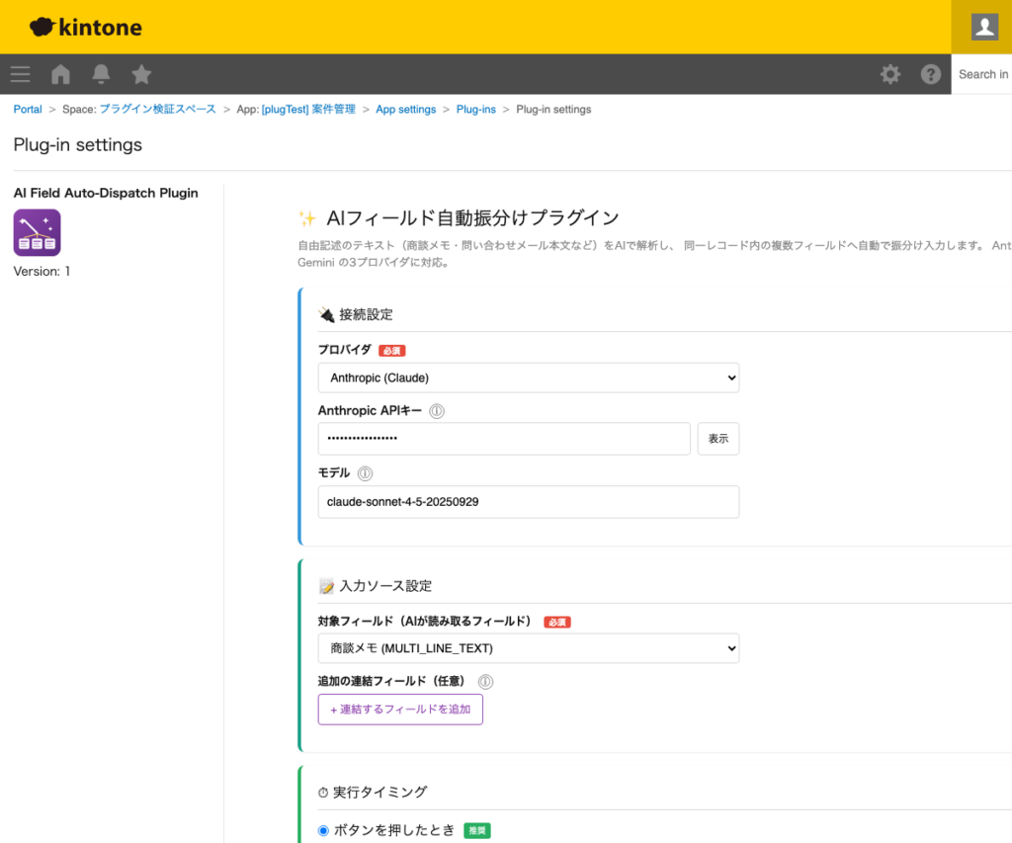The height and width of the screenshot is (843, 1012).
Task: Click the info icon beside Anthropic APIキー
Action: click(437, 410)
